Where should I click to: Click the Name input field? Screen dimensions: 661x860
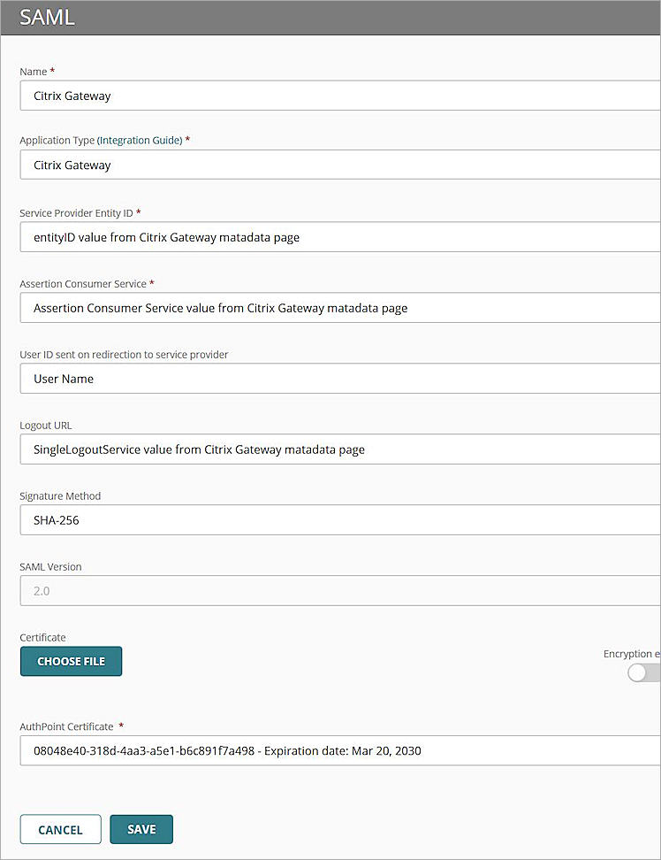[339, 96]
